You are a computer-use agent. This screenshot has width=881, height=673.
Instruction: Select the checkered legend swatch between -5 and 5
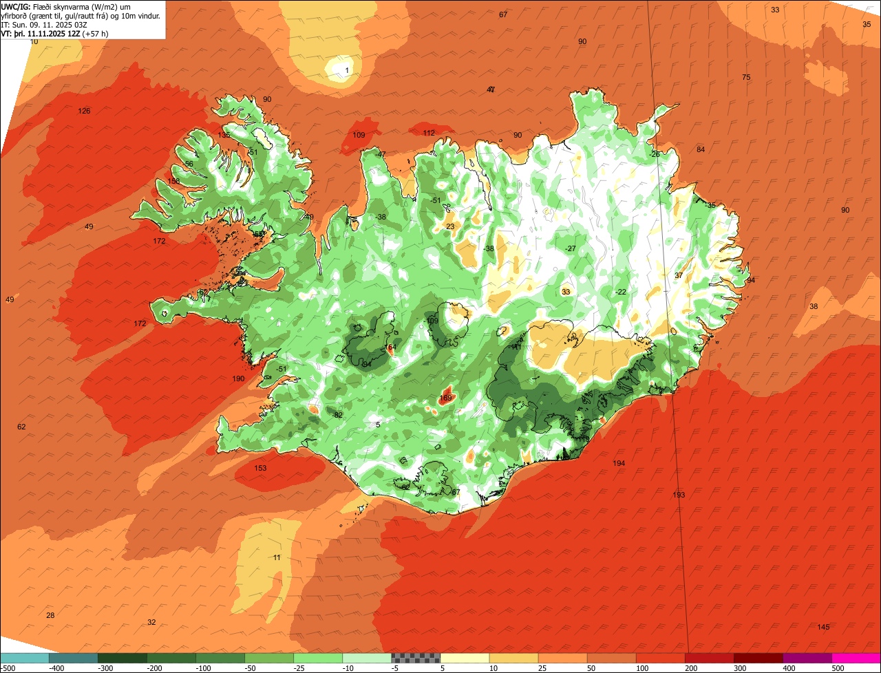[x=416, y=658]
